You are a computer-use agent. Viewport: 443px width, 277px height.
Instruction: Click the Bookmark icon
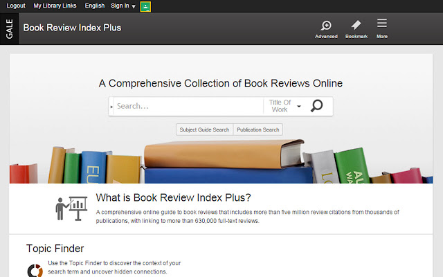tap(356, 29)
